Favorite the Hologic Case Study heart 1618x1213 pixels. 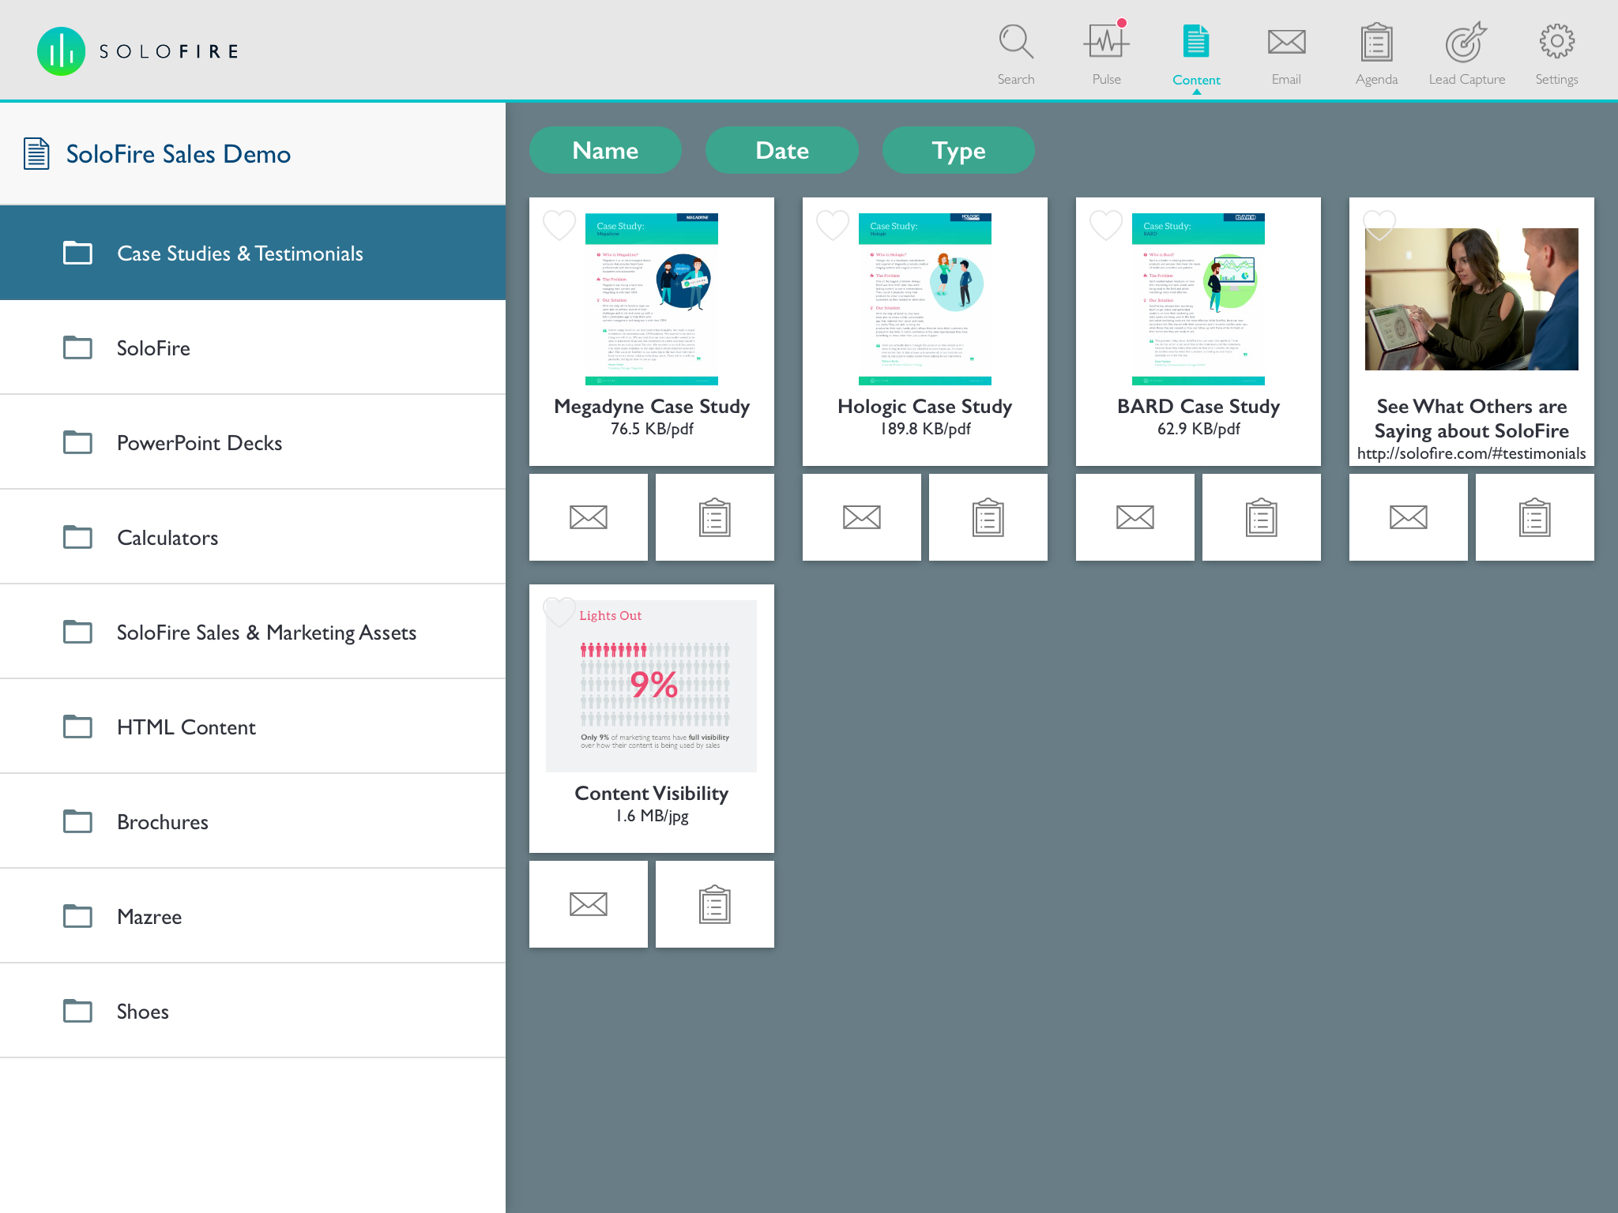pyautogui.click(x=833, y=225)
